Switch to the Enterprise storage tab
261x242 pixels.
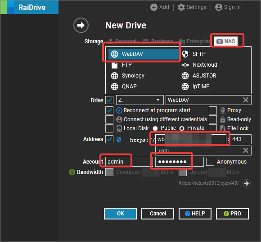tap(194, 41)
